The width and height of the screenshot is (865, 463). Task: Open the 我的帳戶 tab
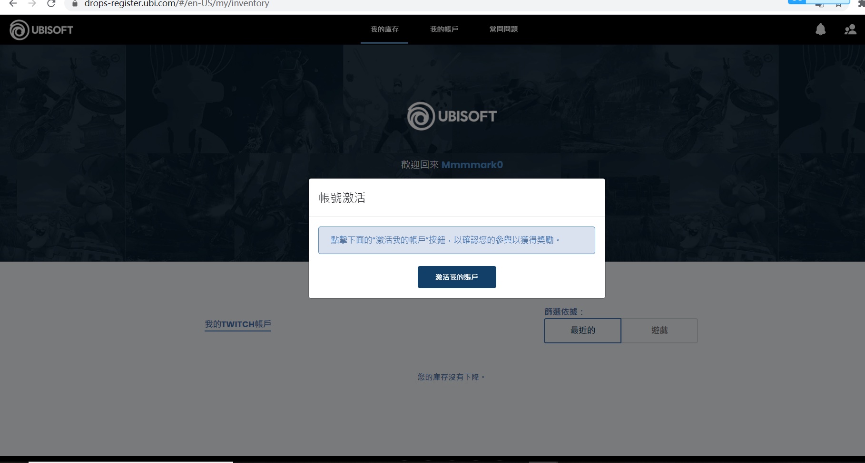point(444,29)
